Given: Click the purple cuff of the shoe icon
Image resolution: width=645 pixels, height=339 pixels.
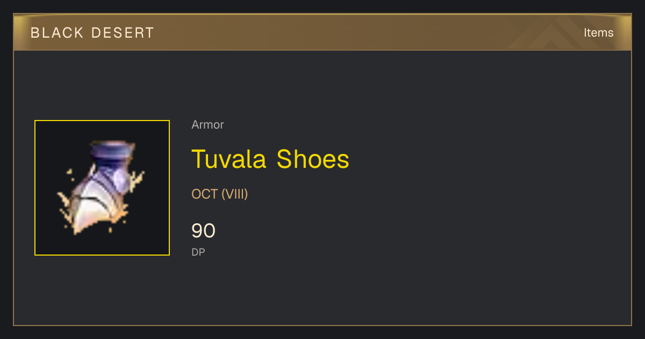Looking at the screenshot, I should (113, 152).
